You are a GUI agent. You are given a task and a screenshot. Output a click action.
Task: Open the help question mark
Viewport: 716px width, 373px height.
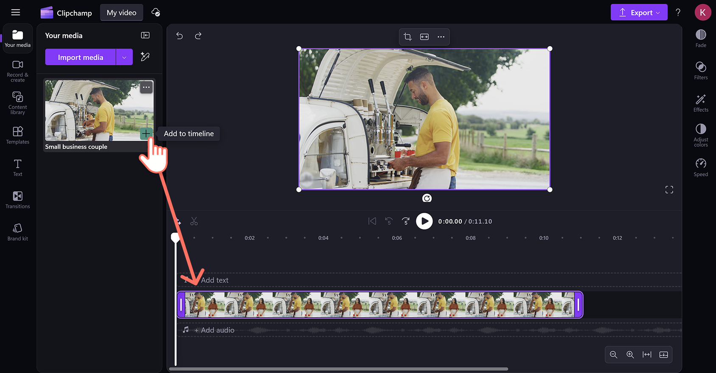point(678,12)
